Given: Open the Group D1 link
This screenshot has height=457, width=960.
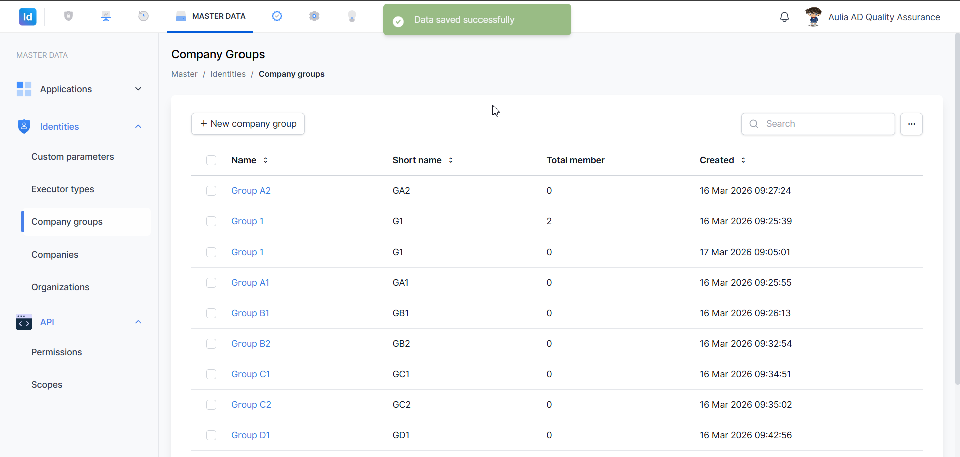Looking at the screenshot, I should (x=251, y=435).
